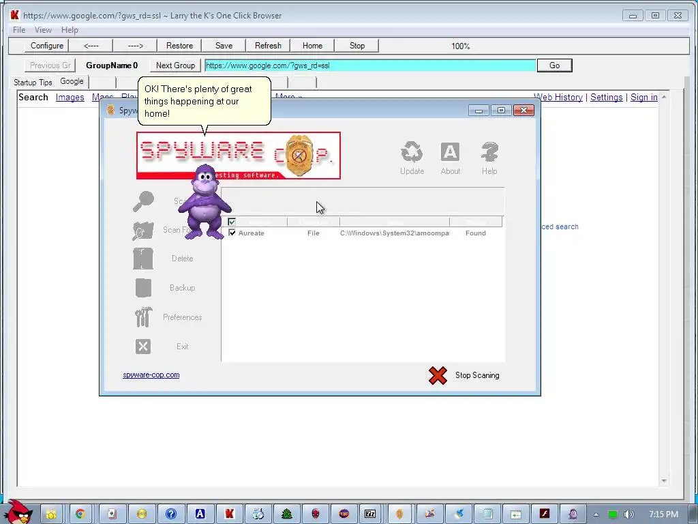Open the spyware-cop.com link

click(x=151, y=375)
